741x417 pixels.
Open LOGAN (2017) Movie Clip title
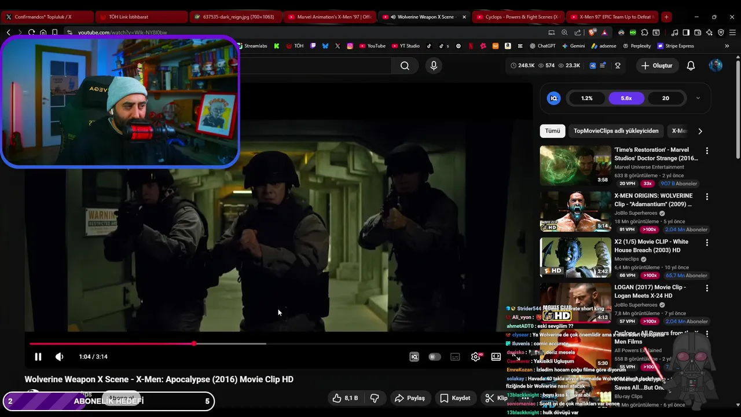click(650, 291)
